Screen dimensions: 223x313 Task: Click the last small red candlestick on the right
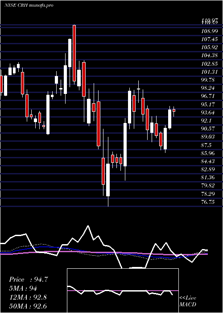pyautogui.click(x=174, y=110)
